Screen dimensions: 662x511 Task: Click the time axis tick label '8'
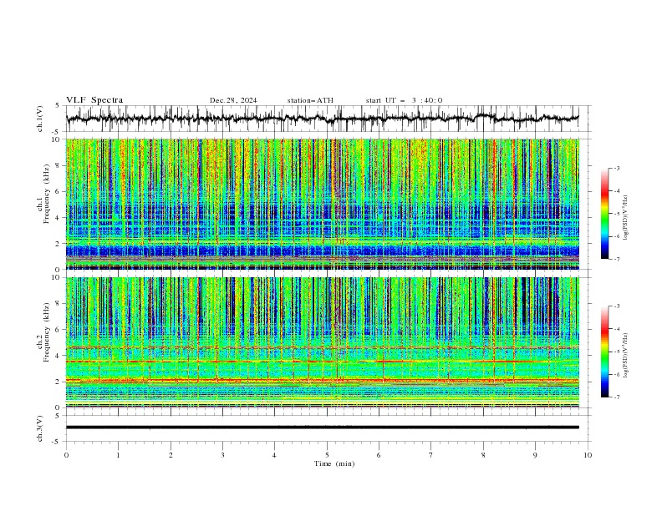(x=483, y=455)
